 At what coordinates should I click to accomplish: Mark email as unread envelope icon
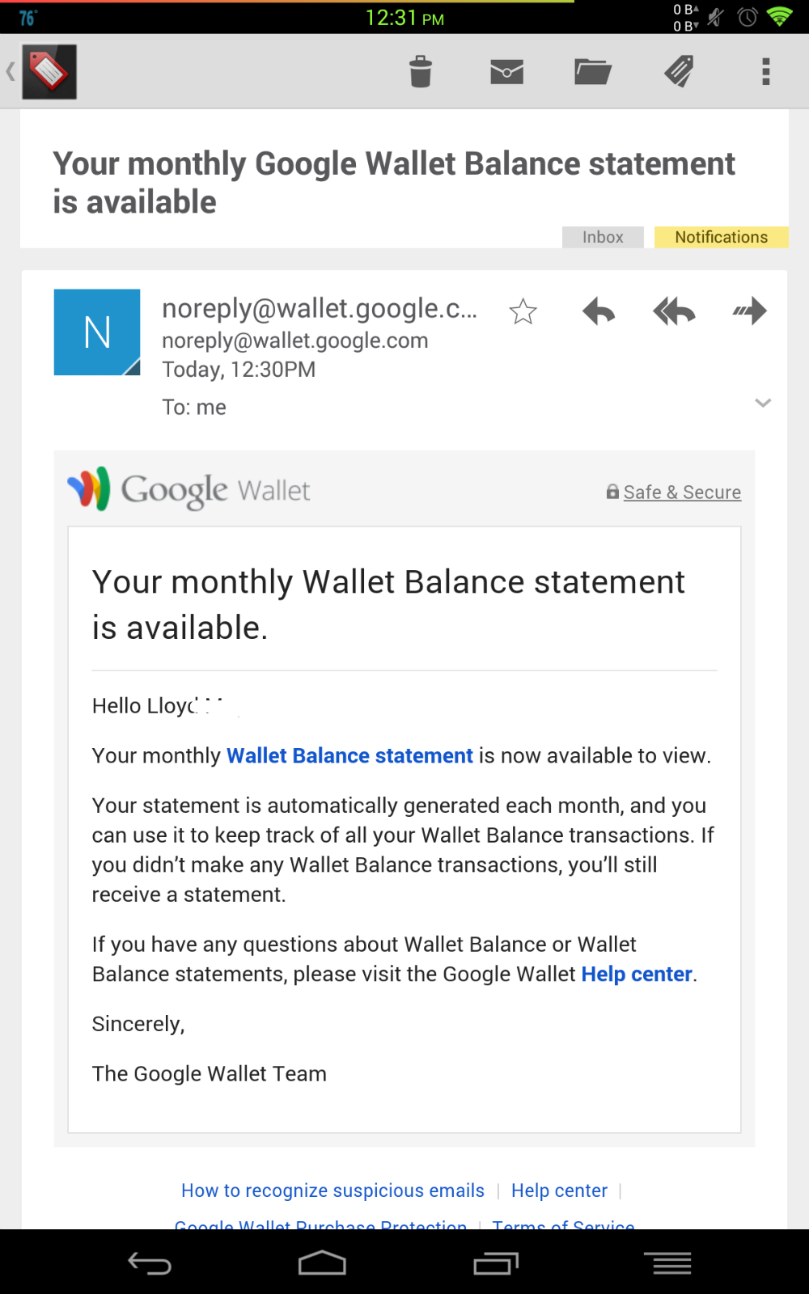[507, 72]
